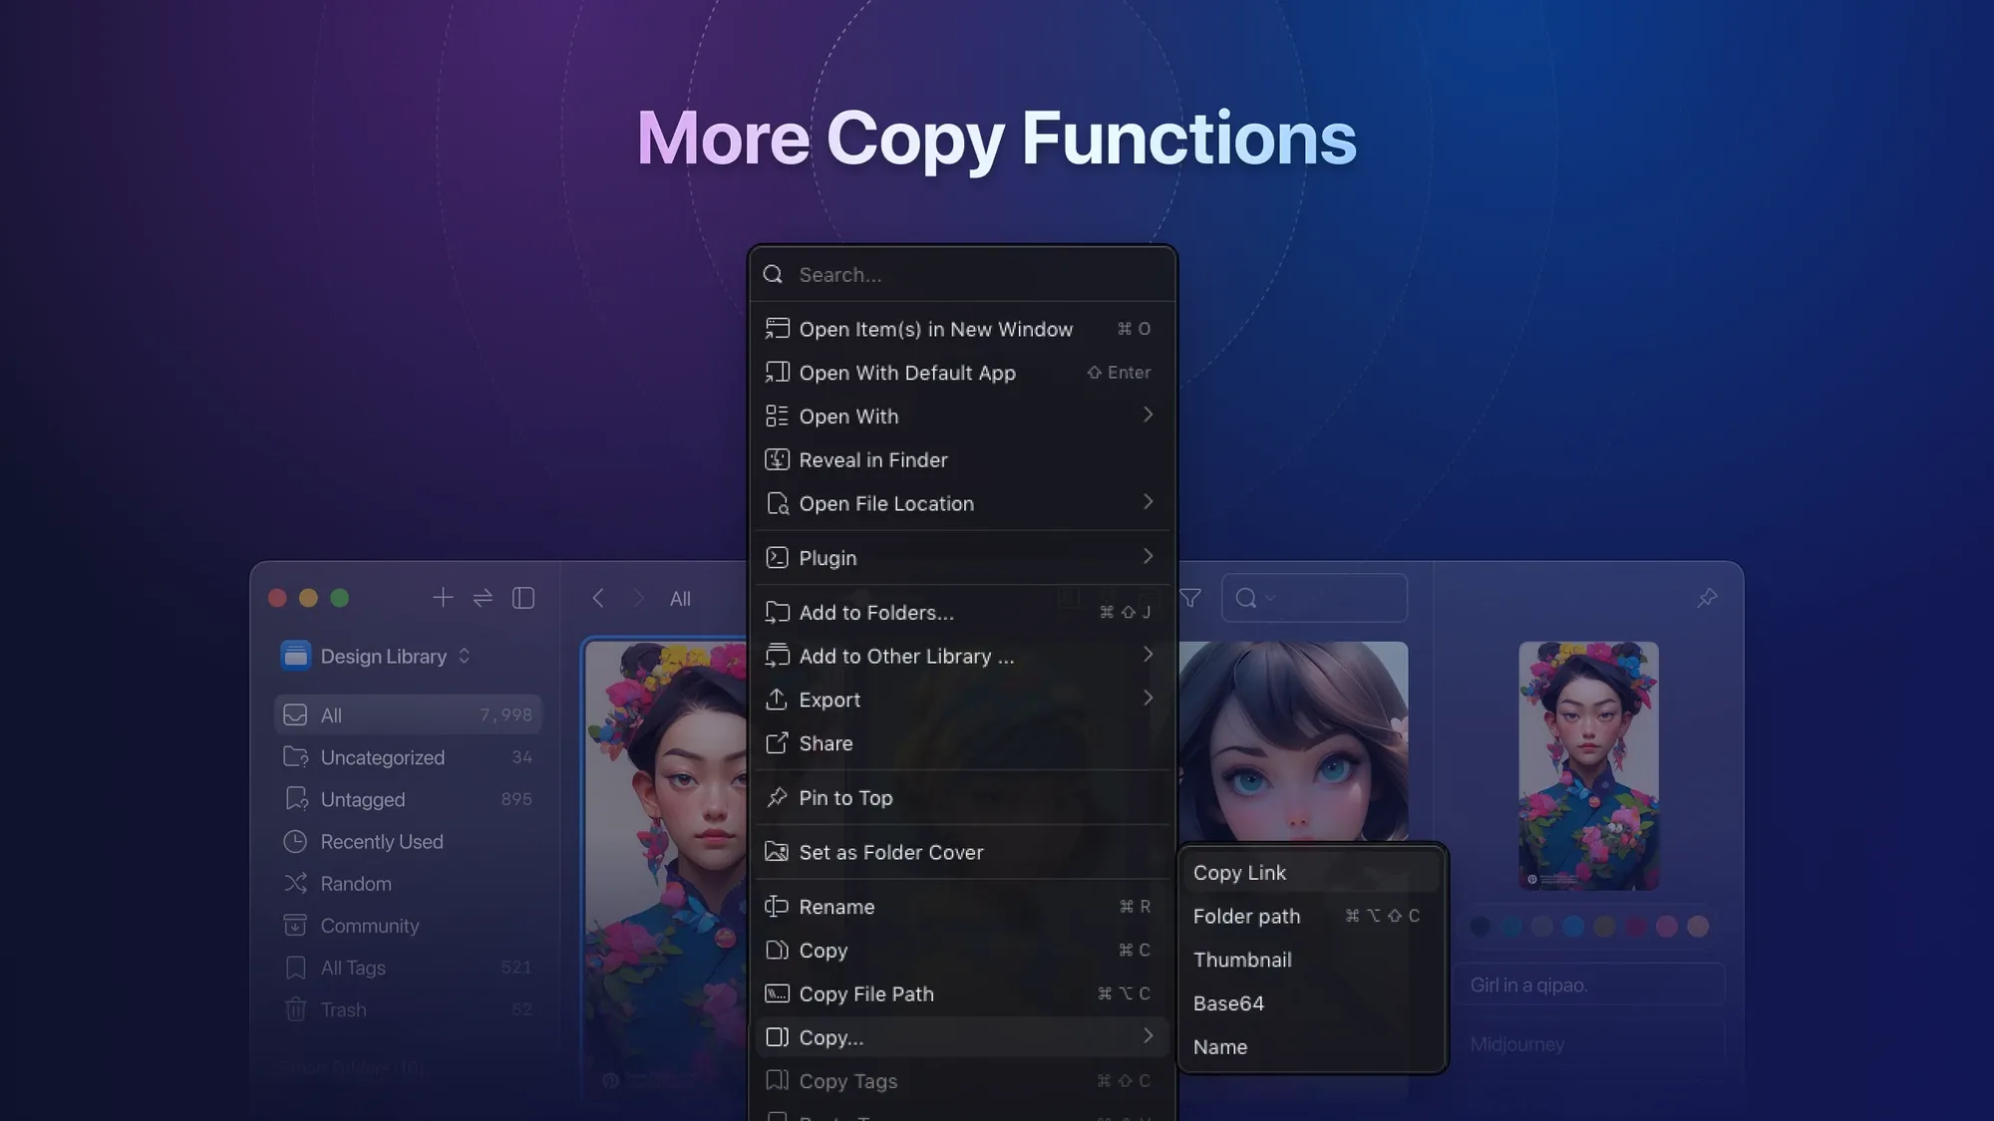The height and width of the screenshot is (1121, 1994).
Task: Open the Untagged sidebar item
Action: tap(408, 799)
